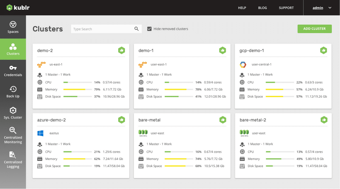Click demo-1 Memory usage bar
Image resolution: width=340 pixels, height=189 pixels.
pos(178,89)
